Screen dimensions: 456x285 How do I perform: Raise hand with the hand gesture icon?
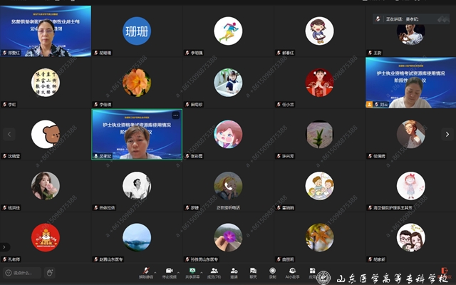point(50,273)
